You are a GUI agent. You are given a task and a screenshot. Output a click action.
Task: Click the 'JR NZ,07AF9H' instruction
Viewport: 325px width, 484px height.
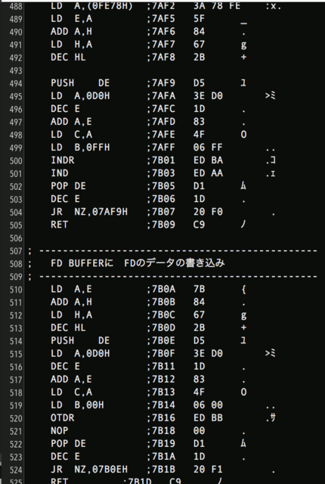tap(89, 212)
